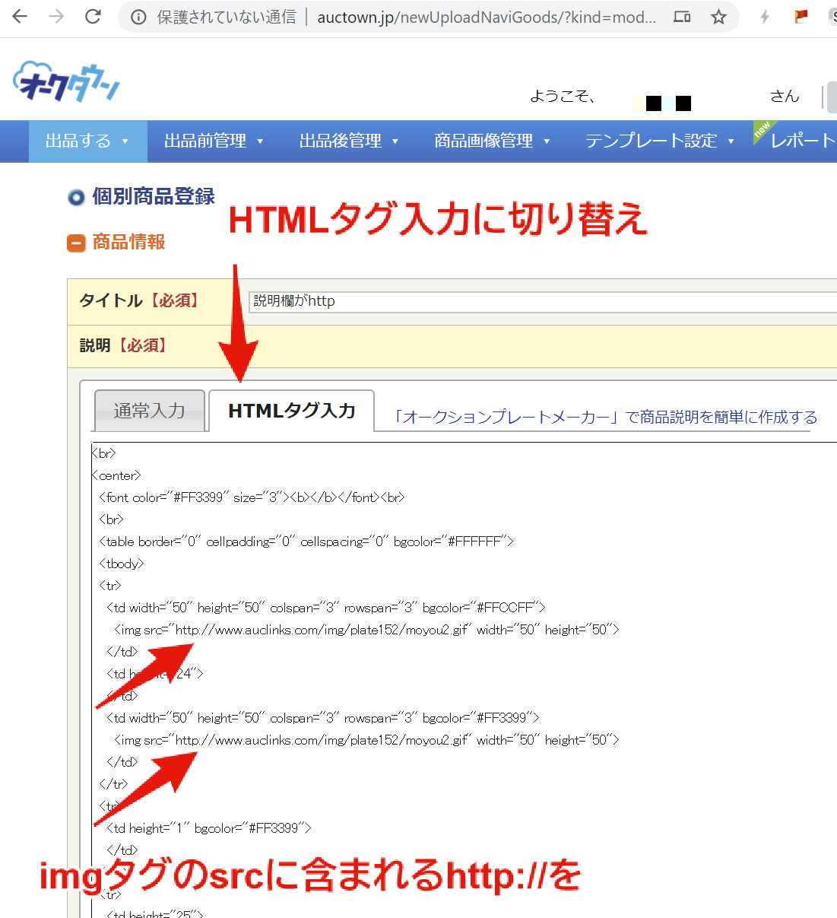
Task: Click the browser forward arrow
Action: click(x=56, y=16)
